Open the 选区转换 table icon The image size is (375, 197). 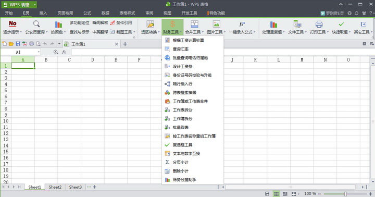coord(150,24)
